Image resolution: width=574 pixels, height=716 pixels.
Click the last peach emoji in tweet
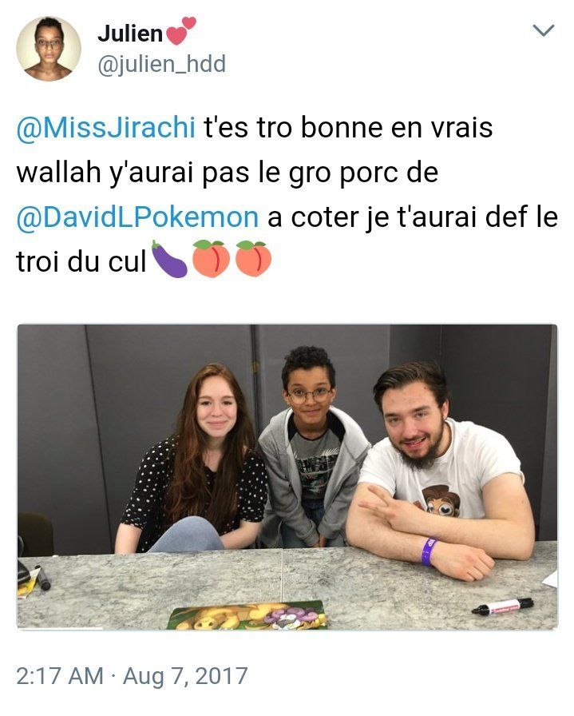(253, 259)
